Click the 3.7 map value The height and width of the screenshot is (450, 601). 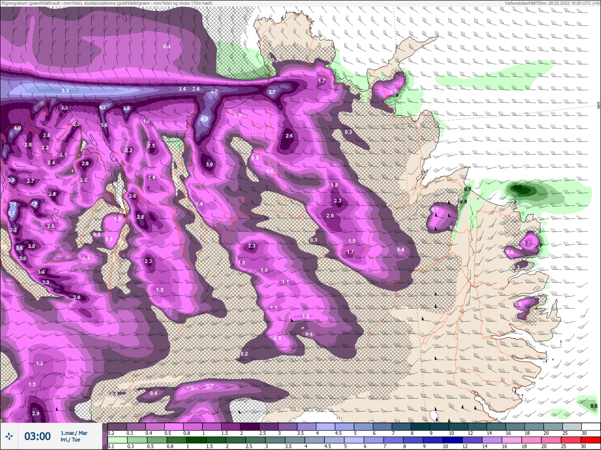click(x=272, y=93)
